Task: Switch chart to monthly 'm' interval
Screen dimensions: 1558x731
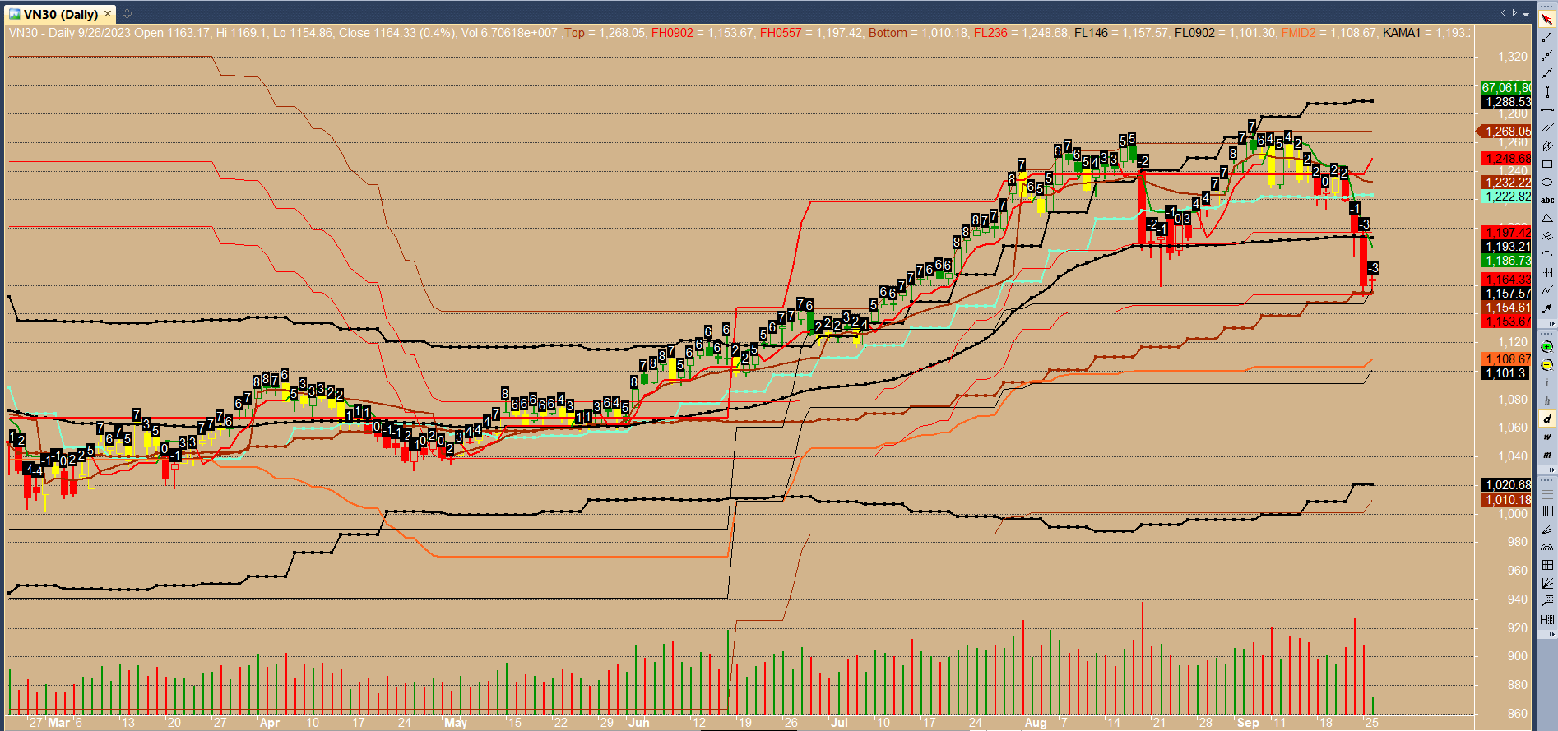Action: pos(1546,455)
